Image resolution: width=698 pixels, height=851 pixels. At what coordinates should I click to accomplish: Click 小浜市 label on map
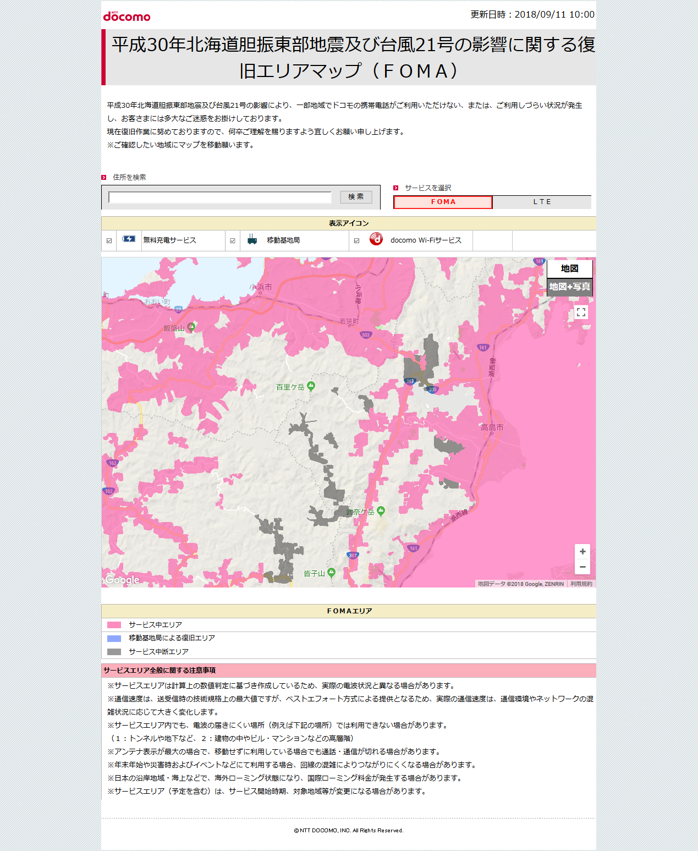click(x=261, y=287)
